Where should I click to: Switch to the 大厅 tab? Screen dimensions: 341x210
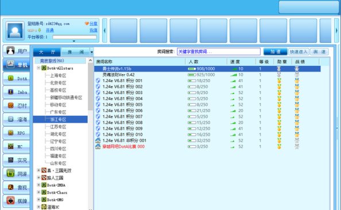click(x=47, y=52)
